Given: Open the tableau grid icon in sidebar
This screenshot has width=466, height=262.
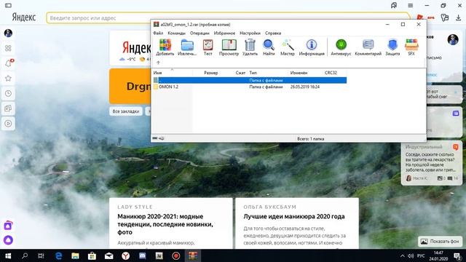Looking at the screenshot, I should [x=8, y=48].
